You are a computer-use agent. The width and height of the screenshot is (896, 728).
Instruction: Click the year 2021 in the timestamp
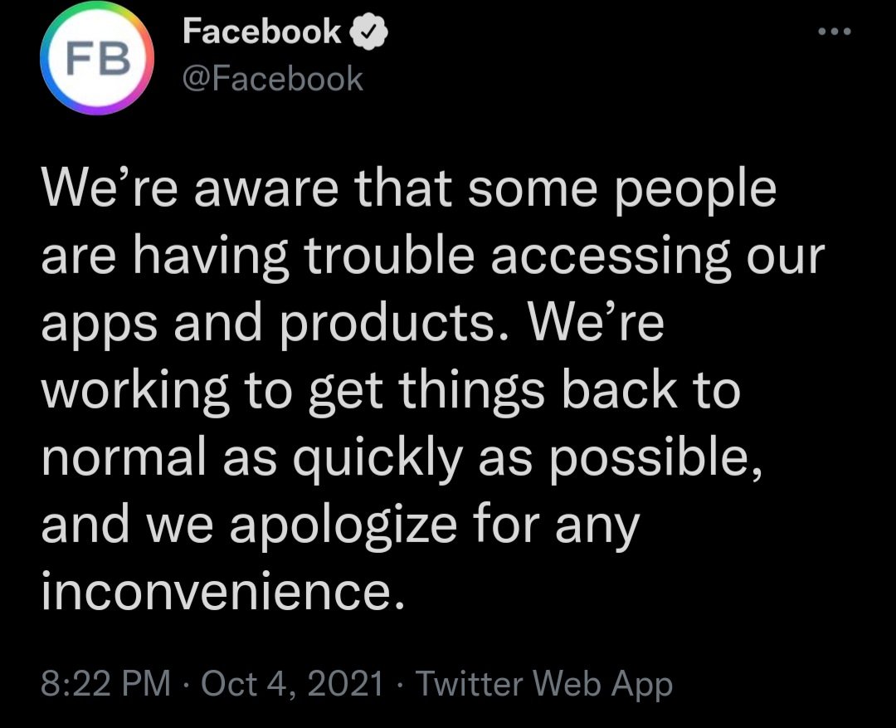[345, 683]
